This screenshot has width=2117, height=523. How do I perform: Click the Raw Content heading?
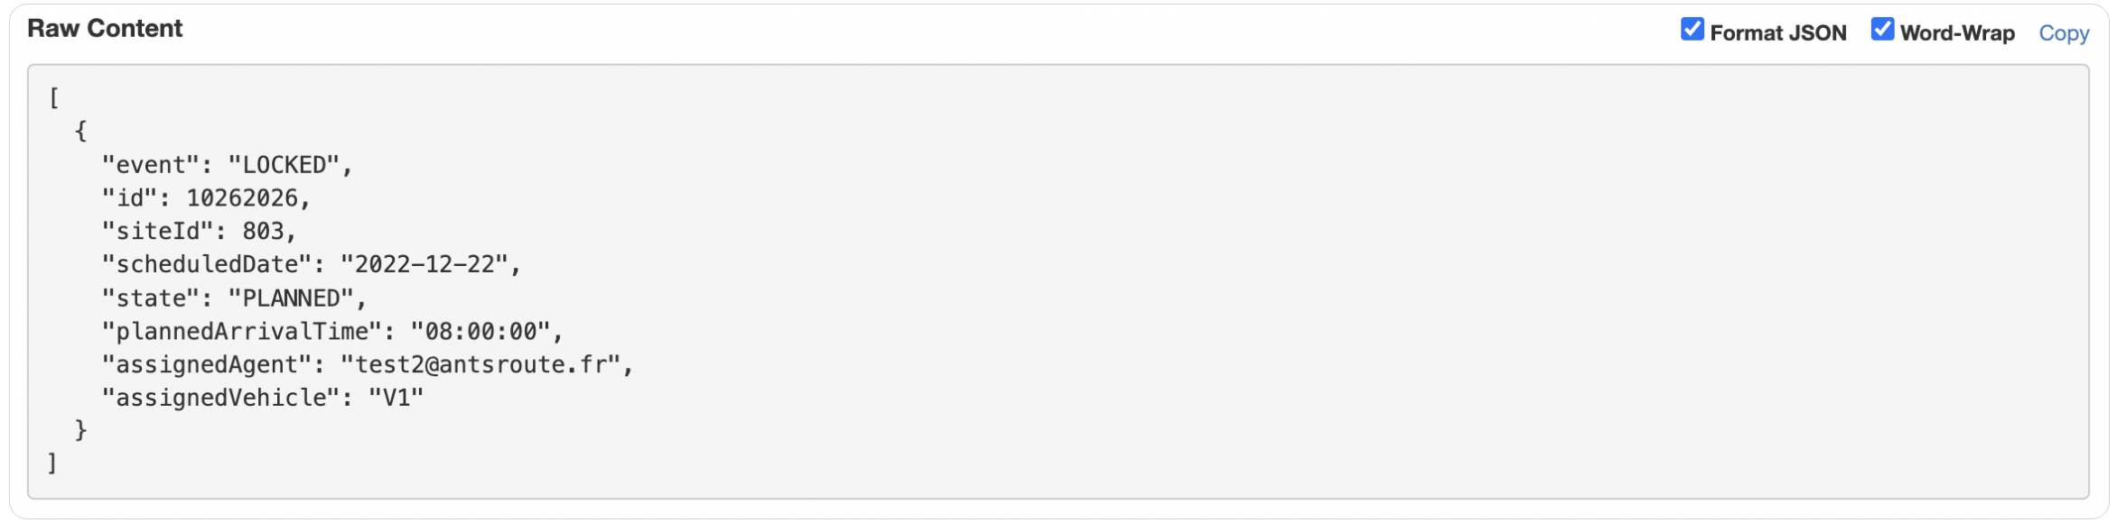tap(105, 28)
